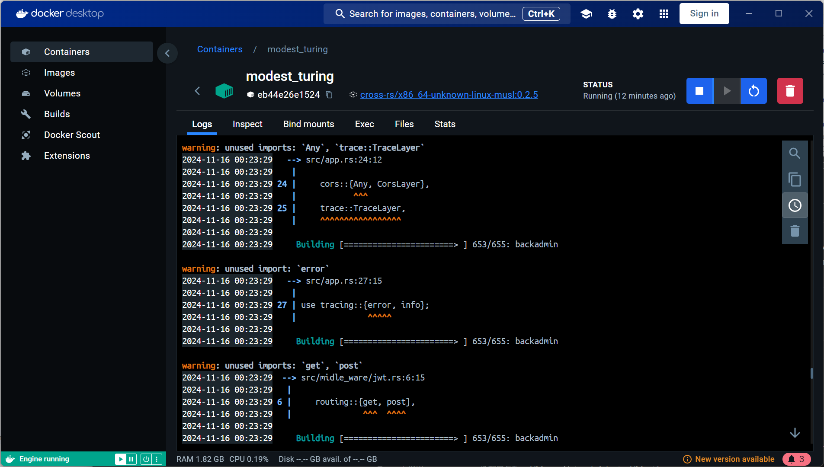Image resolution: width=824 pixels, height=467 pixels.
Task: Click the CPU 0.19% readout
Action: tap(249, 459)
